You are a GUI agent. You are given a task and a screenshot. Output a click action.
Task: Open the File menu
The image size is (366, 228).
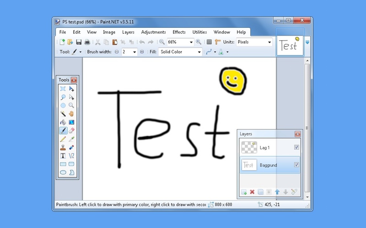click(x=63, y=32)
